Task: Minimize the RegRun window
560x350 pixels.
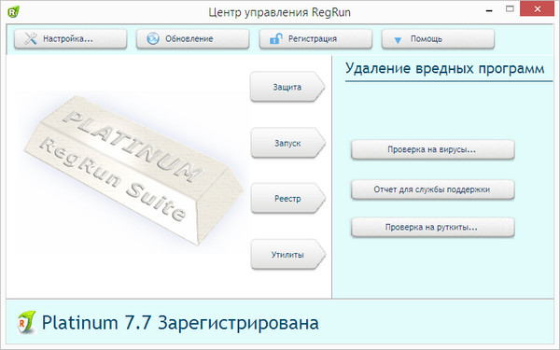Action: click(489, 10)
